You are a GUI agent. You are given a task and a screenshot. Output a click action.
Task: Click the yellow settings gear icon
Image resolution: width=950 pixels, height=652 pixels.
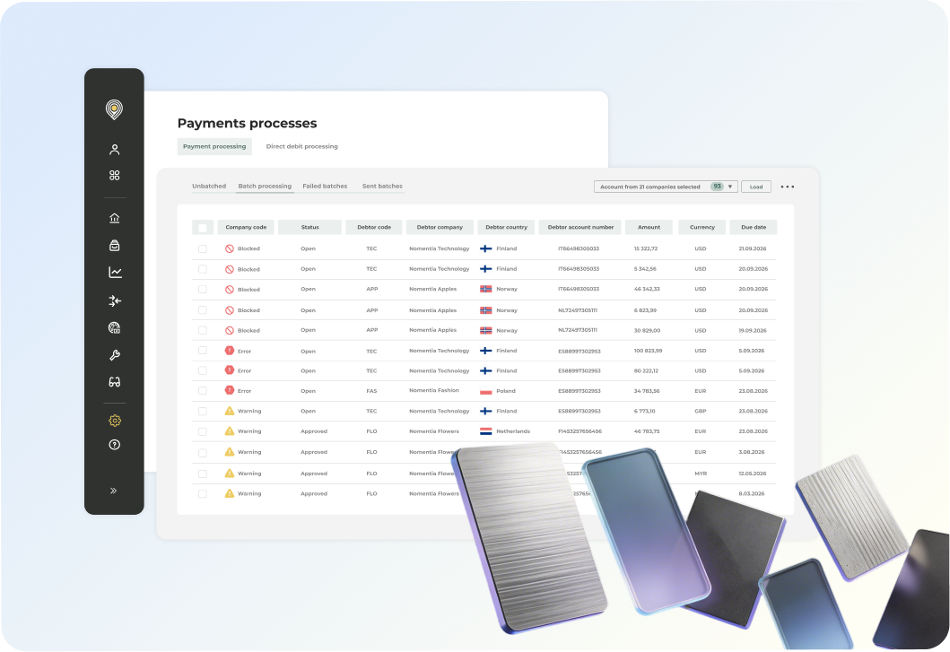coord(114,421)
